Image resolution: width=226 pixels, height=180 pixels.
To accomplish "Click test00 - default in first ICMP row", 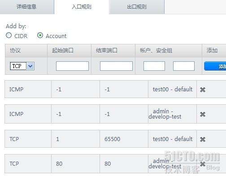I will click(x=173, y=89).
